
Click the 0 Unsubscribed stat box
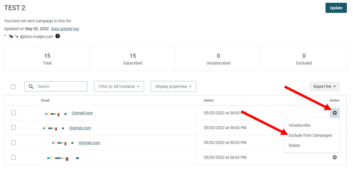218,59
